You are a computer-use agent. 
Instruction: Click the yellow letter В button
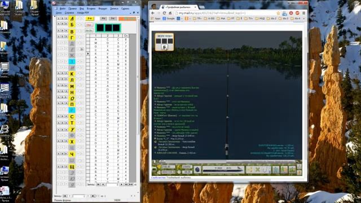pos(72,32)
